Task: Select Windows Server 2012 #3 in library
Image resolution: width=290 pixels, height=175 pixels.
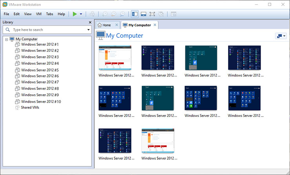Action: (x=40, y=57)
